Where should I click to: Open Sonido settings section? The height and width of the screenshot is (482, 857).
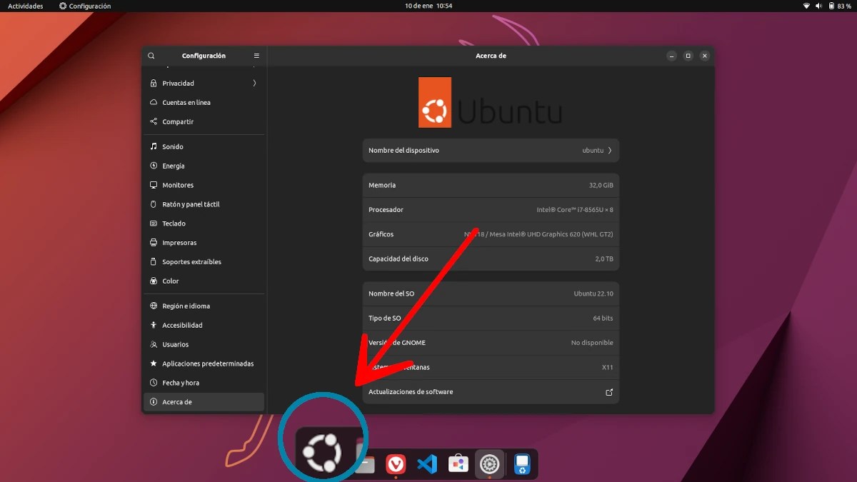[171, 146]
